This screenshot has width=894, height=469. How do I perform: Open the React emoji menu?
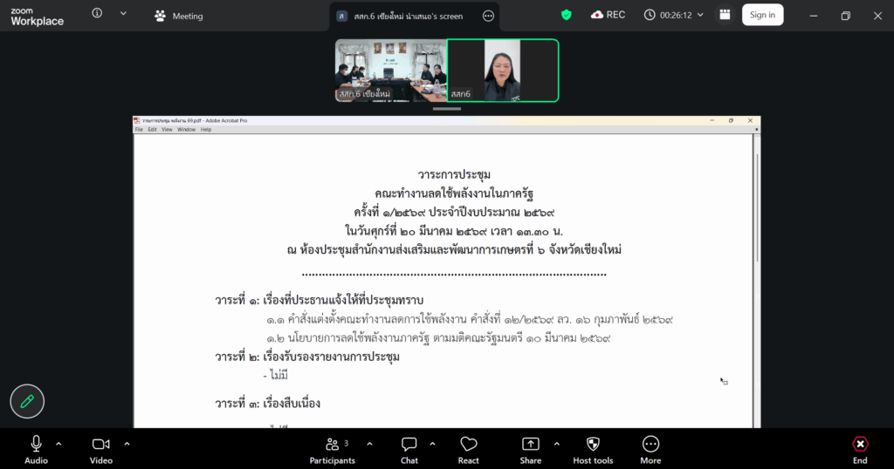tap(469, 449)
